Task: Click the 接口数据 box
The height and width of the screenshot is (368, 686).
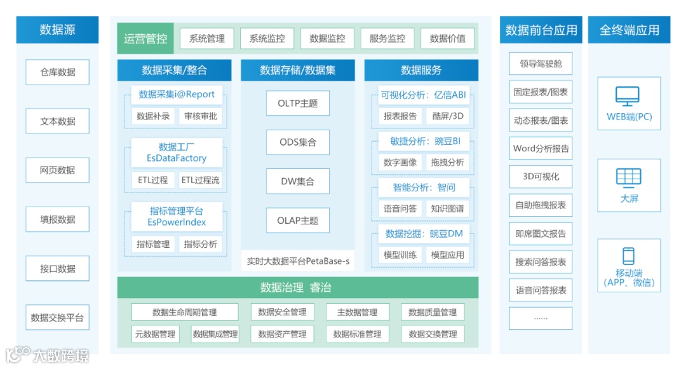Action: tap(57, 268)
